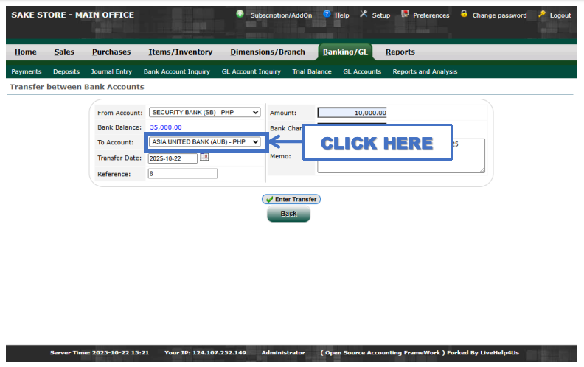Click the Amount input field
The height and width of the screenshot is (367, 584).
pos(352,113)
